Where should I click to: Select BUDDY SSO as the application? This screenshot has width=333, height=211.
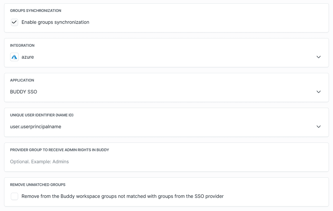click(23, 92)
